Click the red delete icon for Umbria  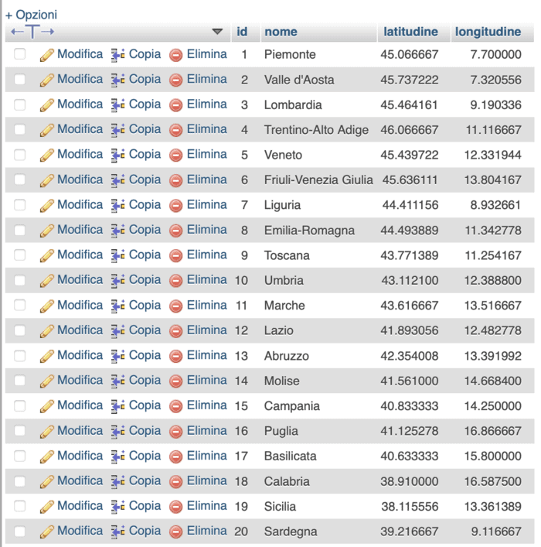[175, 281]
